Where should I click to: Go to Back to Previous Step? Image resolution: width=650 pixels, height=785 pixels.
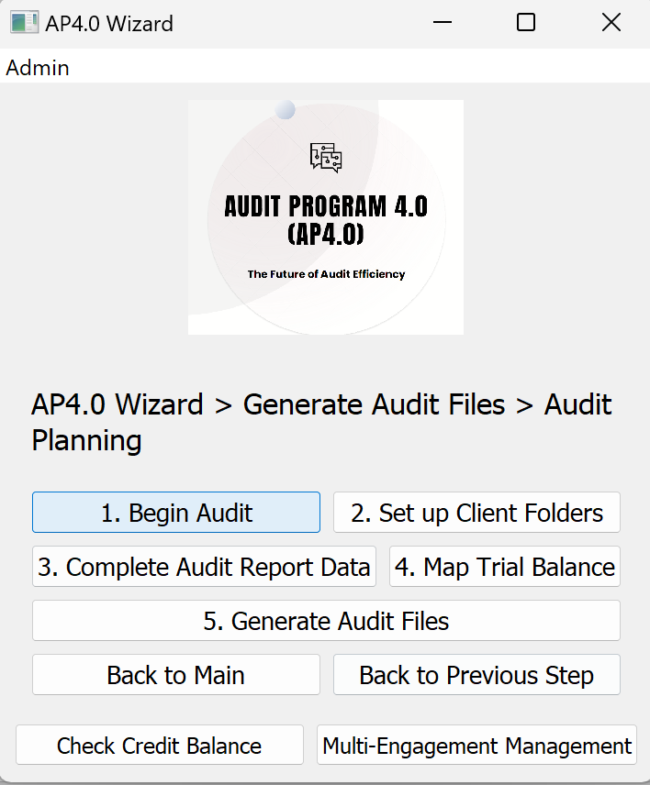pyautogui.click(x=476, y=675)
